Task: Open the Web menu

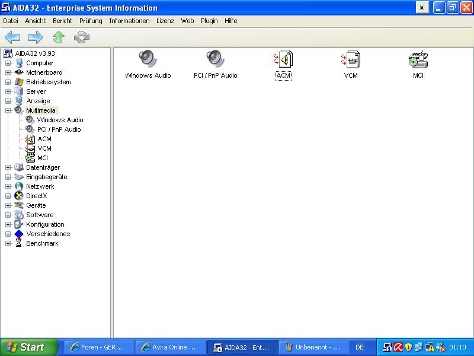Action: coord(187,21)
